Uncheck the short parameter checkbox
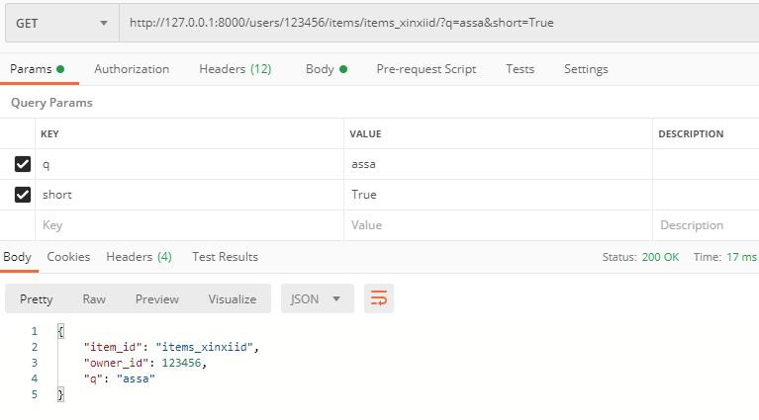759x420 pixels. pyautogui.click(x=23, y=195)
